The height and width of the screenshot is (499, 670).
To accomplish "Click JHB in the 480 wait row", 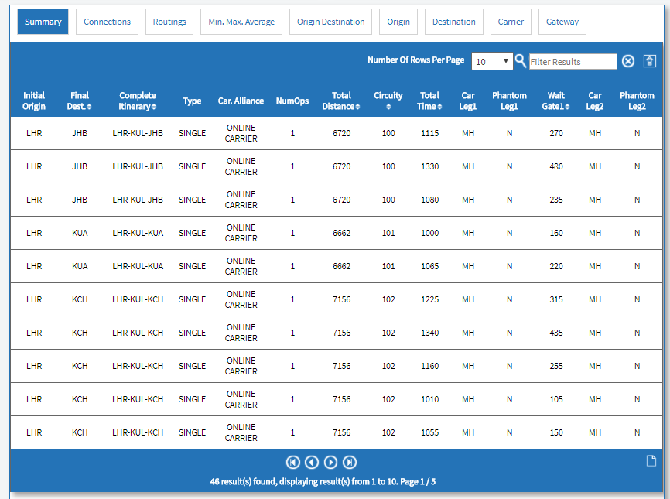I will 80,166.
